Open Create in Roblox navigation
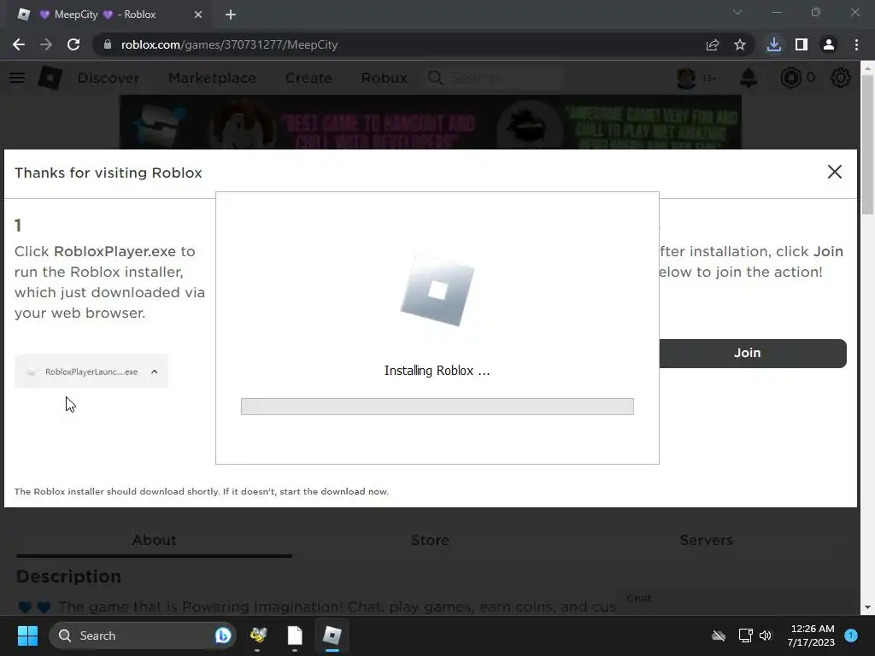This screenshot has width=875, height=656. click(x=308, y=78)
